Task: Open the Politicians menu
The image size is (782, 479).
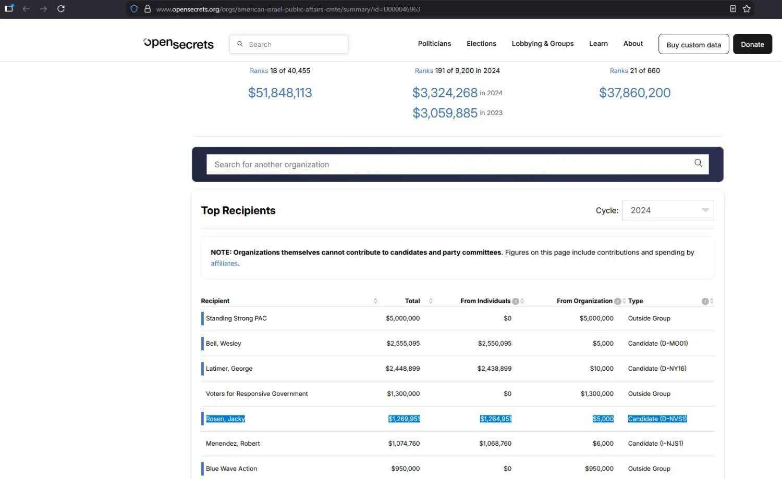Action: [x=434, y=44]
